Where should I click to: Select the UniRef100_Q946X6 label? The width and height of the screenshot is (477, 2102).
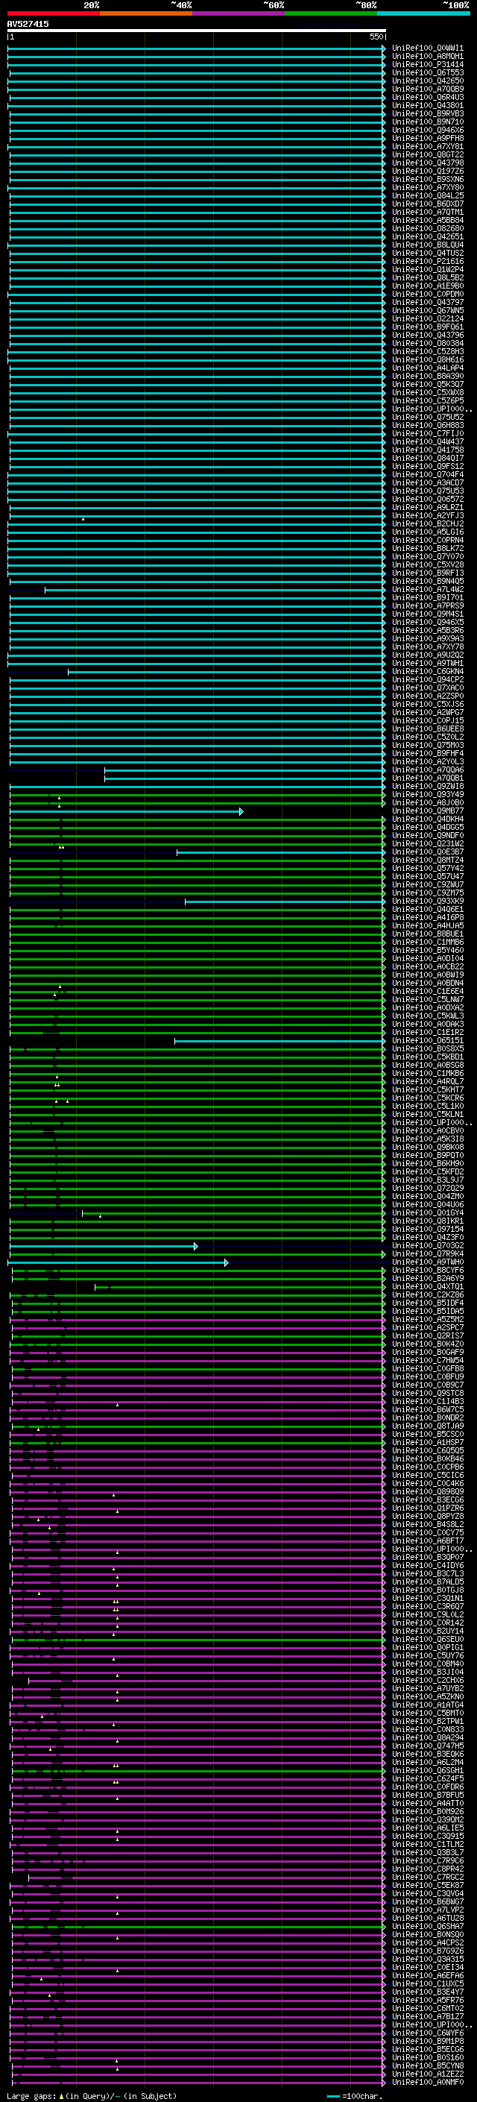click(x=427, y=130)
